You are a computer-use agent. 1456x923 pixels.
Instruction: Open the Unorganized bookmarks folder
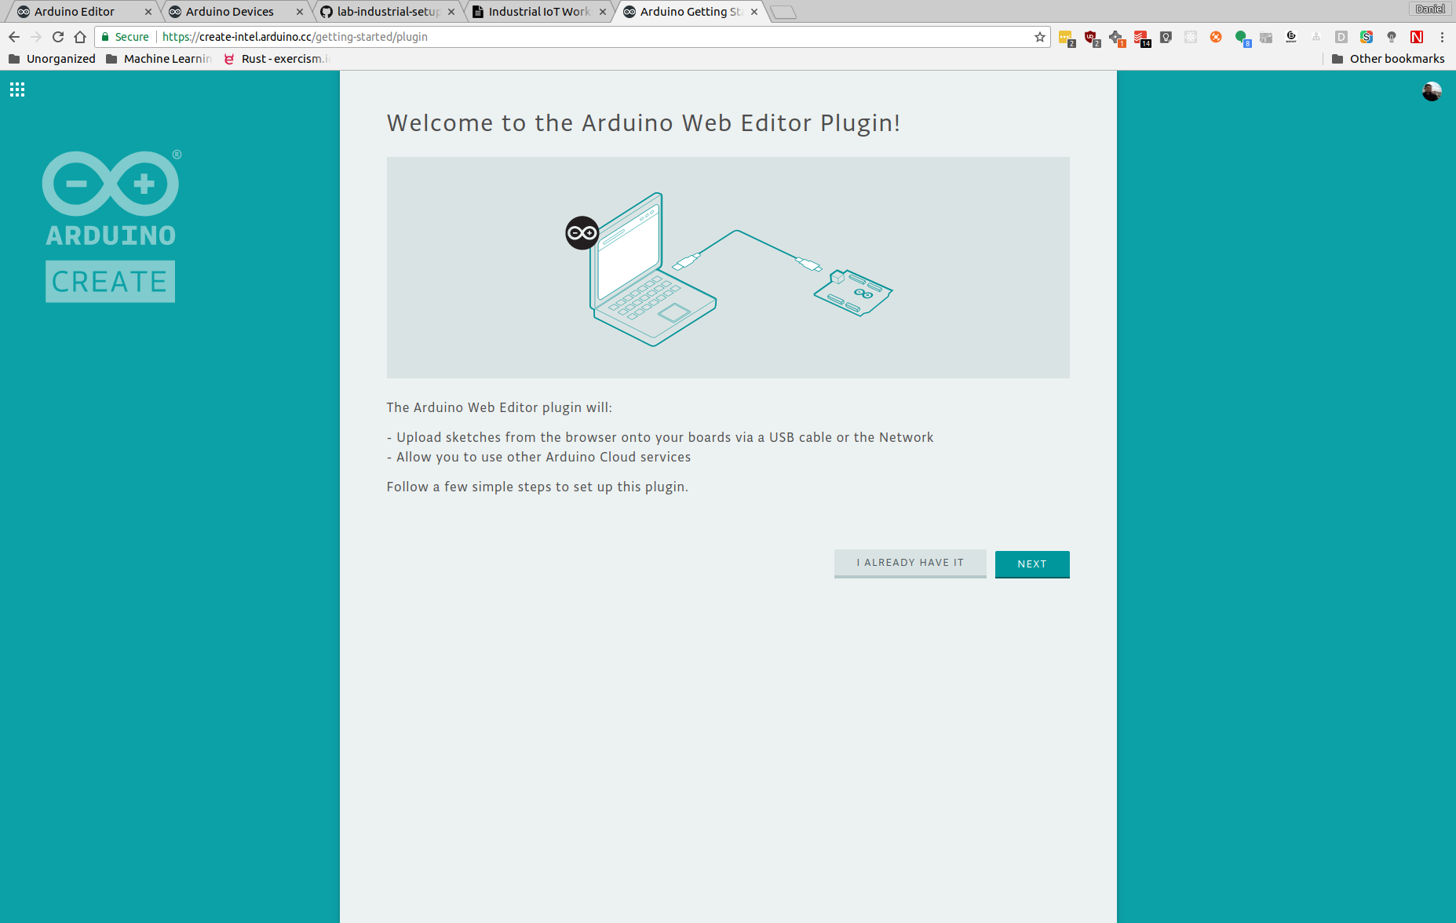(52, 59)
